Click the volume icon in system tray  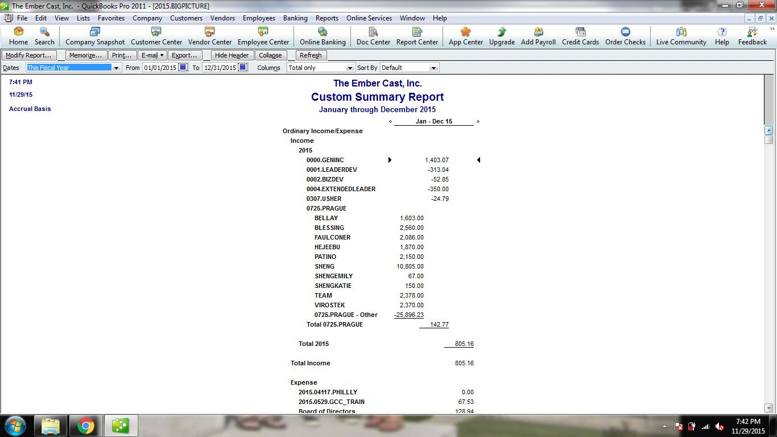(x=720, y=426)
